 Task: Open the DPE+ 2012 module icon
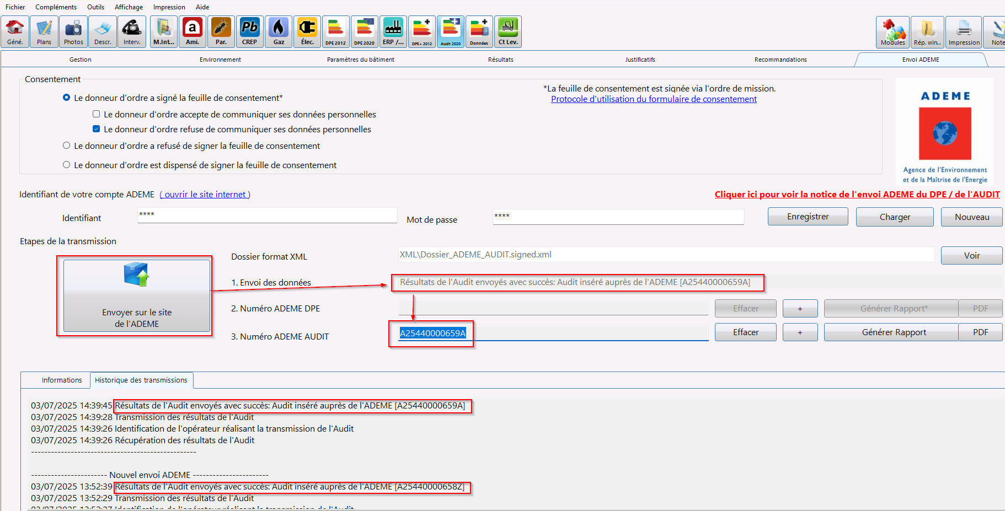(422, 32)
